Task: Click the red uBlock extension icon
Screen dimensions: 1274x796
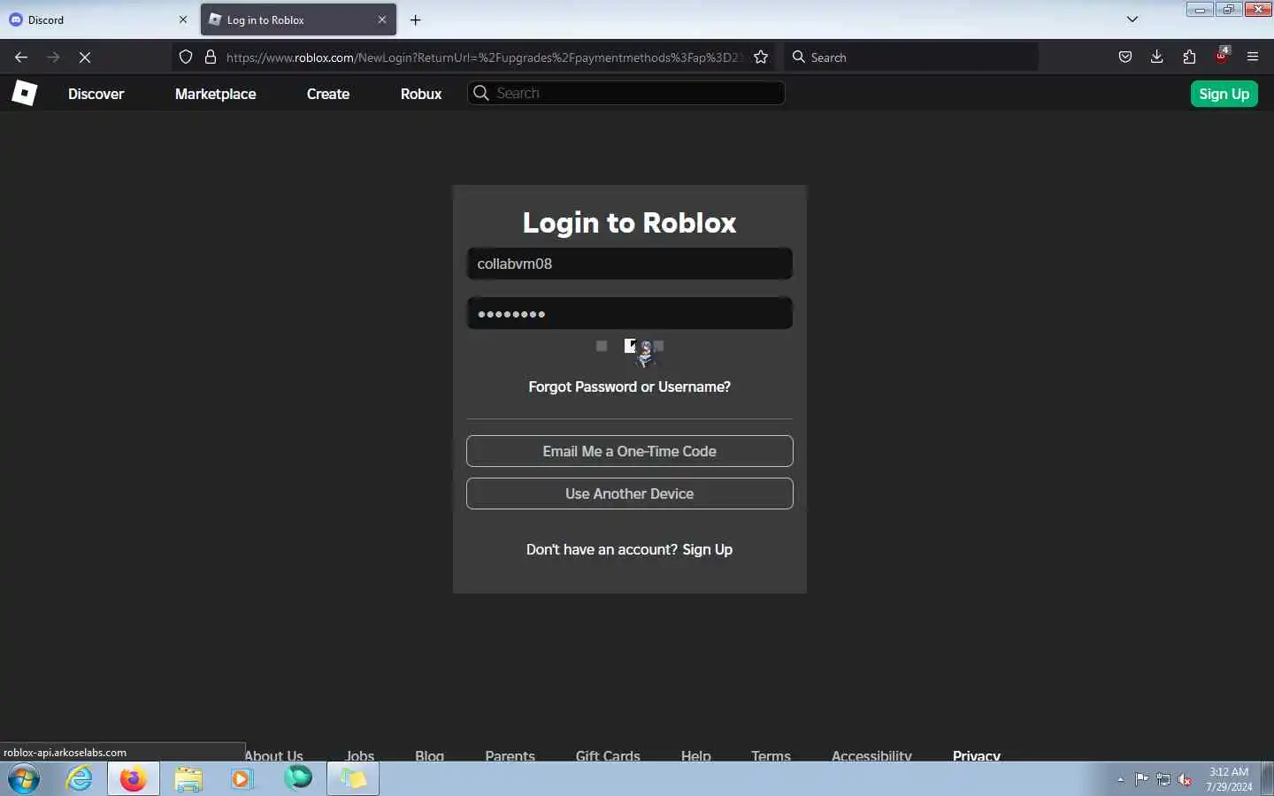Action: (1222, 56)
